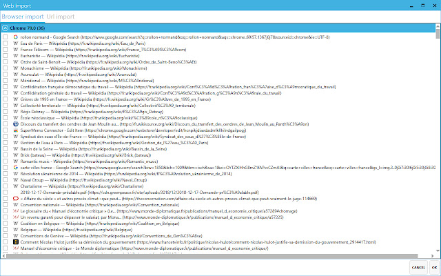
Task: Click the horizontal scrollbar right arrow
Action: [432, 256]
